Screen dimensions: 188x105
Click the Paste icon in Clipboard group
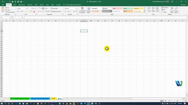click(x=3, y=8)
